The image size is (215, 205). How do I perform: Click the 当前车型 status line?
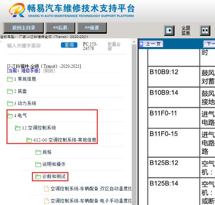pos(44,37)
